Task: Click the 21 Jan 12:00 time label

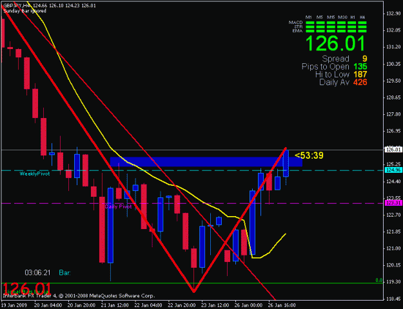Action: coord(115,305)
